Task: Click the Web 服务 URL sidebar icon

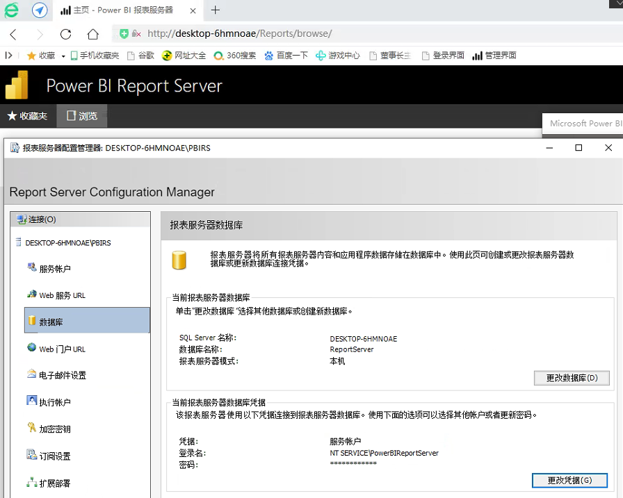Action: [x=32, y=294]
